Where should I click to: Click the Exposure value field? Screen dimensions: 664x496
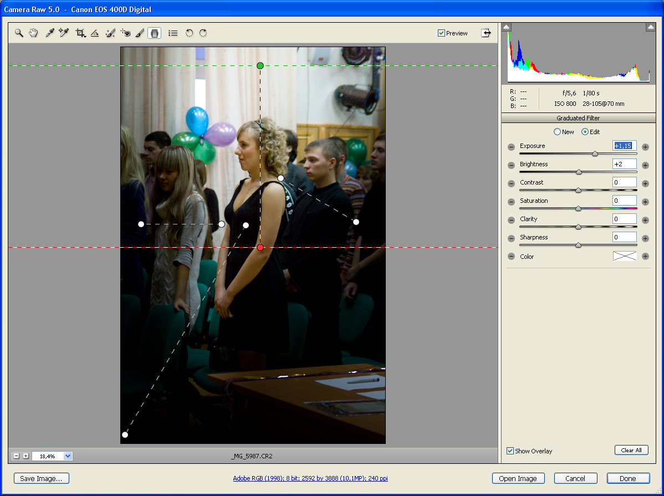click(624, 146)
